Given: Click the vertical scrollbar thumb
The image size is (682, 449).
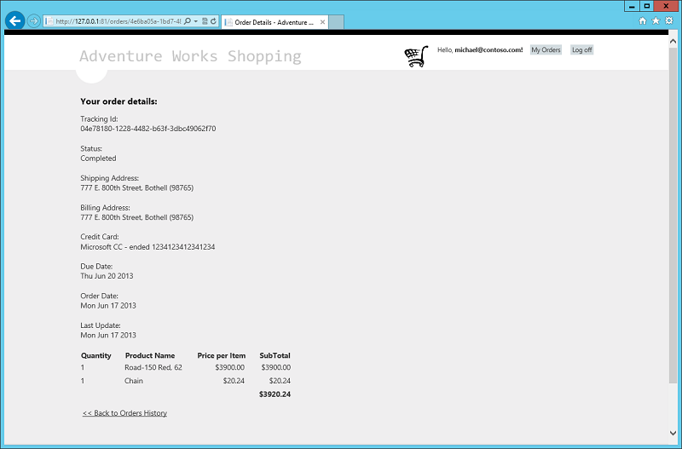Looking at the screenshot, I should 673,216.
